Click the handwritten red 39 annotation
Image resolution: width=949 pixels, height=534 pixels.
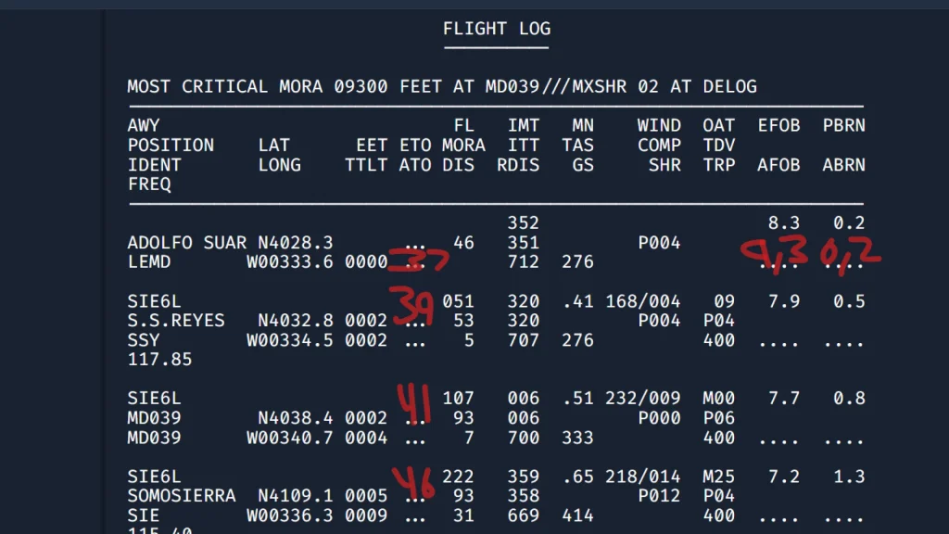413,306
